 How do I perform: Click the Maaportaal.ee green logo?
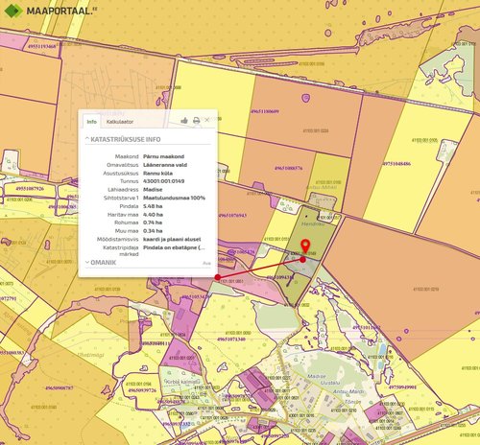coord(13,11)
